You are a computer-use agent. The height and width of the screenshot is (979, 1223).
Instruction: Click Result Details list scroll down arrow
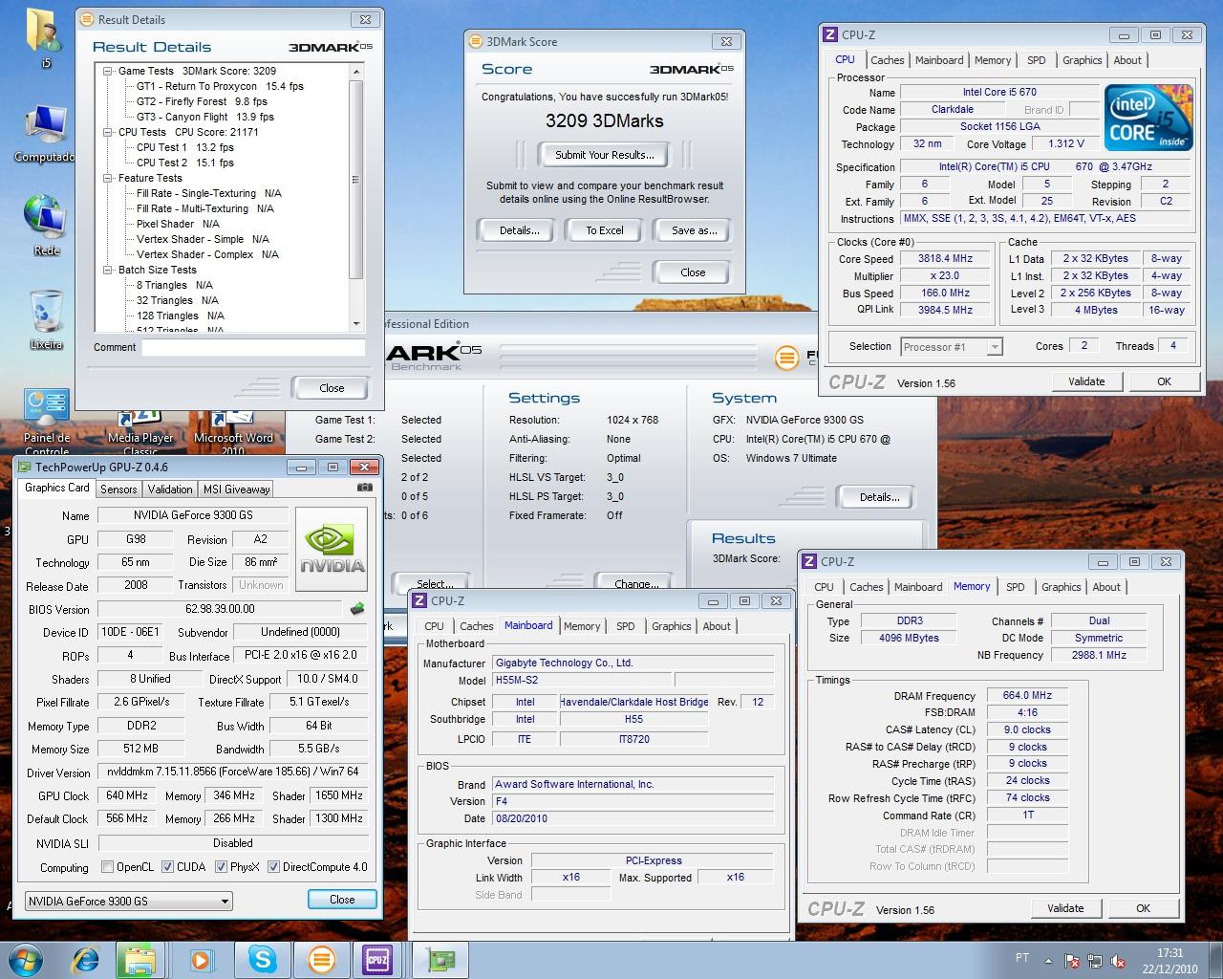pos(356,324)
